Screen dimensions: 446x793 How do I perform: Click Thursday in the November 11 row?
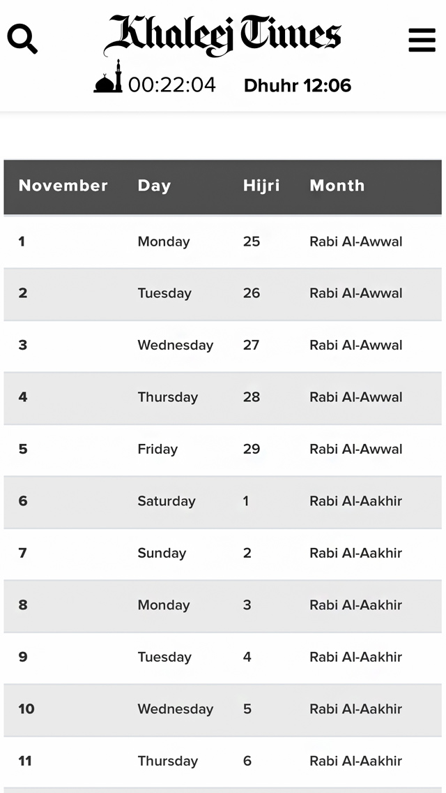click(x=168, y=761)
